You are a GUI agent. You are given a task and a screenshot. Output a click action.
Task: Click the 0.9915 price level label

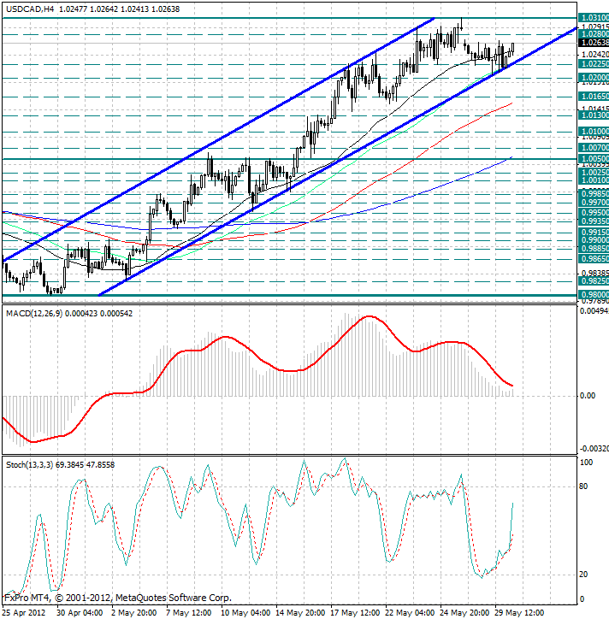point(594,232)
